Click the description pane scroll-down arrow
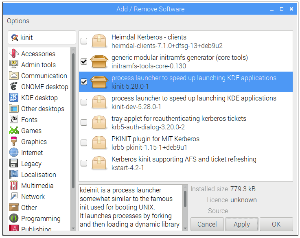Viewport: 300px width, 238px height. tap(185, 228)
